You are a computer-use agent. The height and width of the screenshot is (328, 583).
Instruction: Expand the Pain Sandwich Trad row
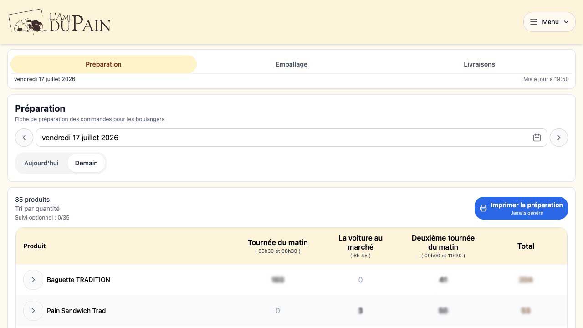pos(33,311)
